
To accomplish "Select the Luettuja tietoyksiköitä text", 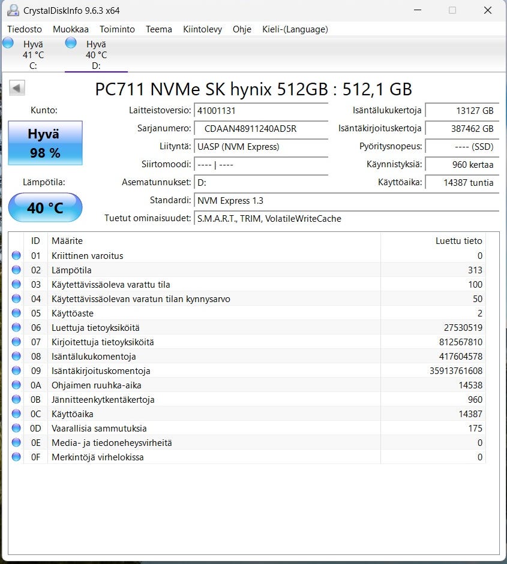I will point(95,328).
